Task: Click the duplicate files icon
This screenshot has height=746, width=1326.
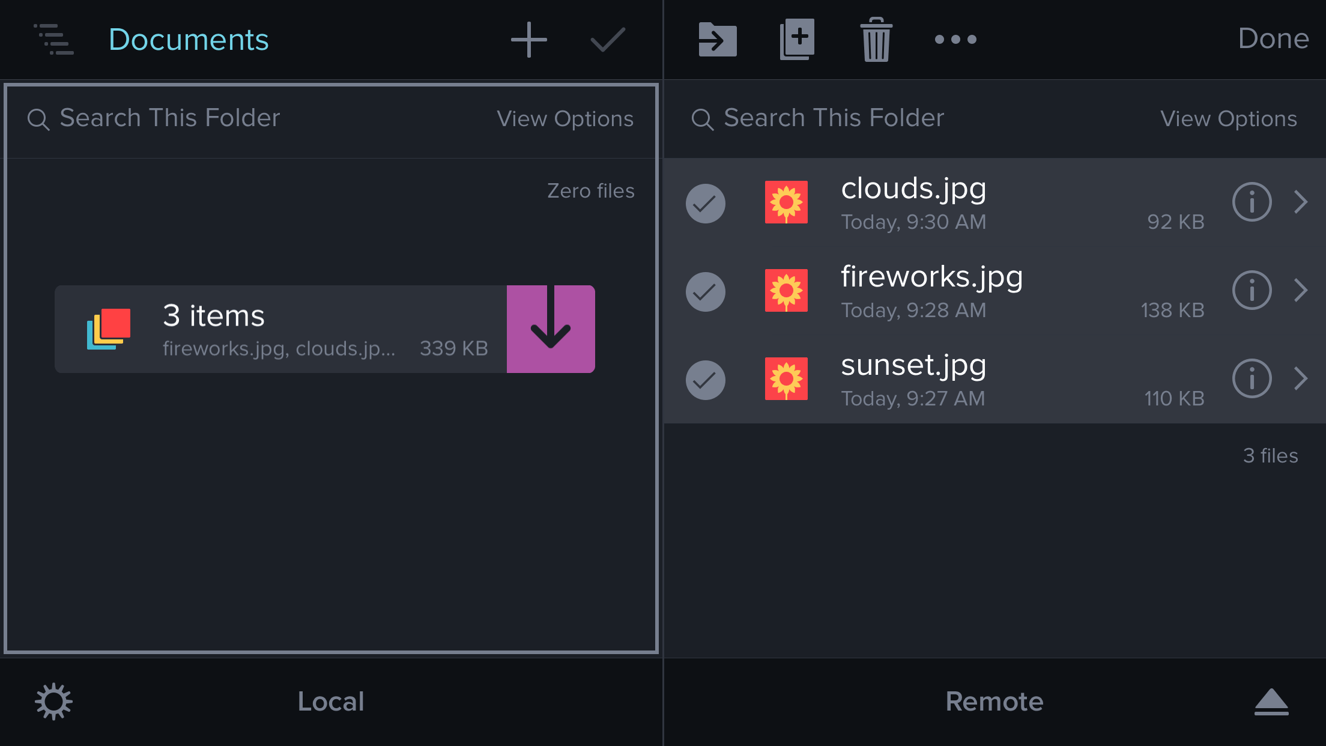Action: click(x=797, y=40)
